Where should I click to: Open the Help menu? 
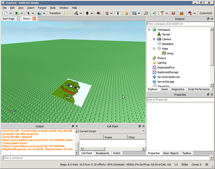tap(75, 8)
